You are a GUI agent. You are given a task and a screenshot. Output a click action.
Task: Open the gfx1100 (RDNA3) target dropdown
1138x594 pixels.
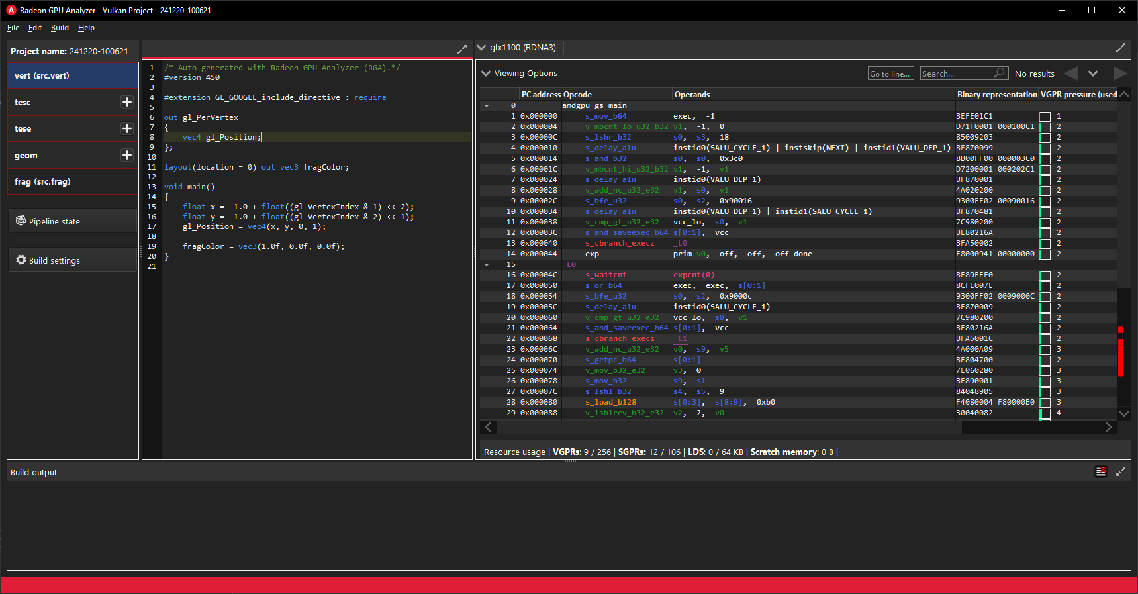coord(482,48)
